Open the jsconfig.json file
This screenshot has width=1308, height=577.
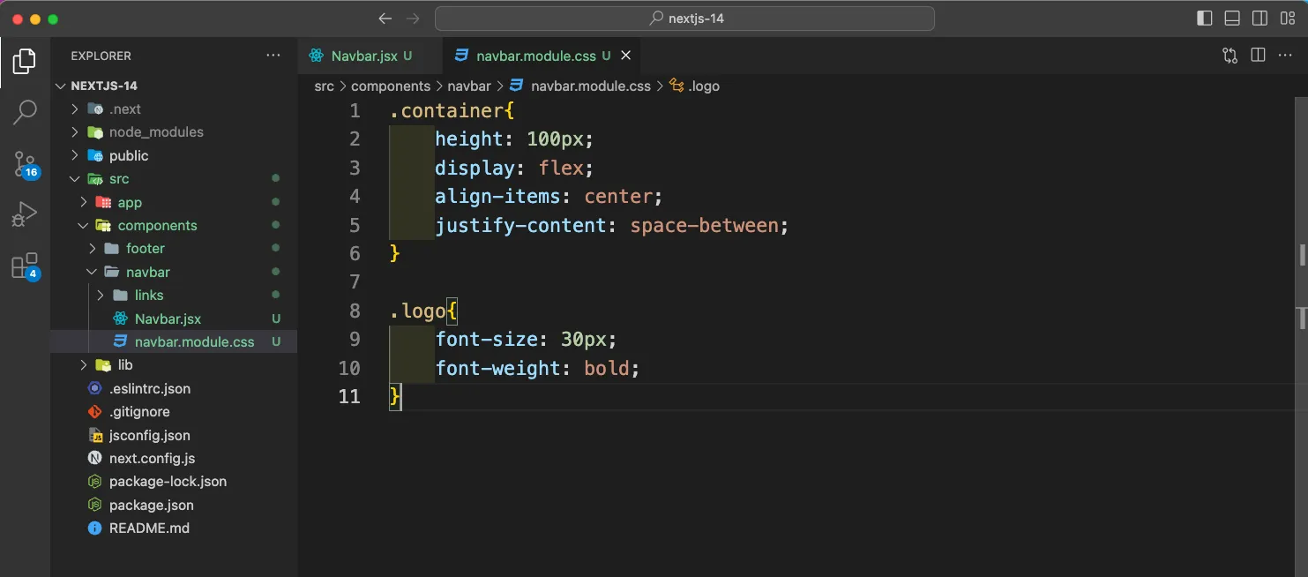tap(174, 435)
